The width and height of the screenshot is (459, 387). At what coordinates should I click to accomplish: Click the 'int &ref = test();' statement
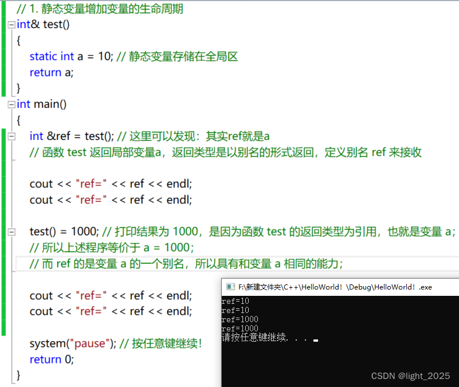[72, 136]
